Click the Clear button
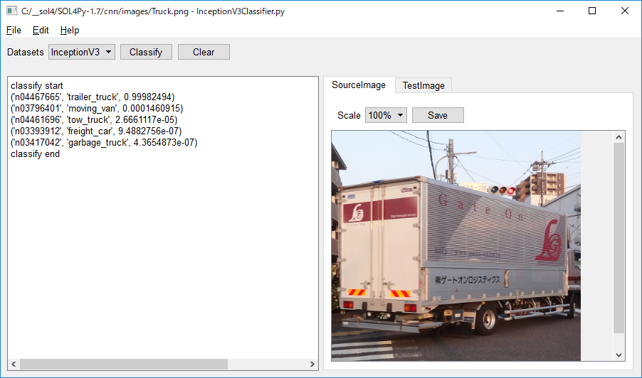Viewport: 642px width, 378px height. point(204,52)
